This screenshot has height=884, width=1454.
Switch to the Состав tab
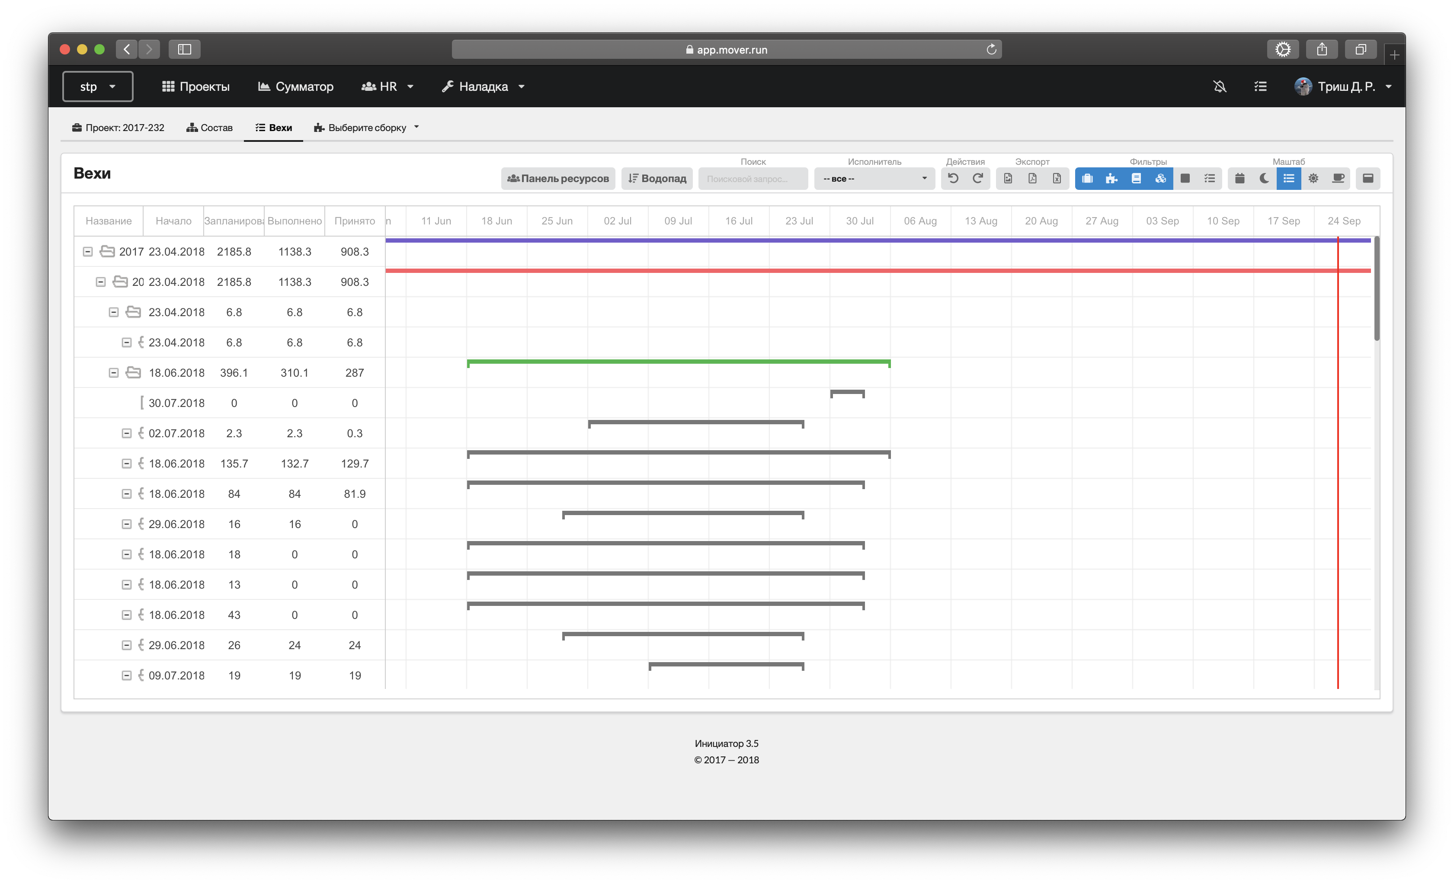209,128
